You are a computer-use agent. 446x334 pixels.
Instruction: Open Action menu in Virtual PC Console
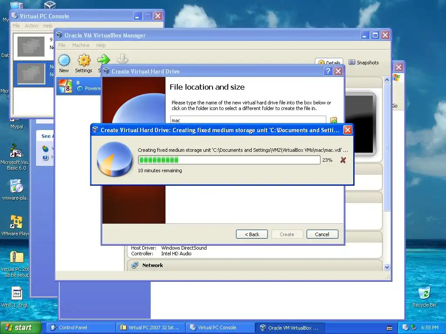pyautogui.click(x=31, y=26)
